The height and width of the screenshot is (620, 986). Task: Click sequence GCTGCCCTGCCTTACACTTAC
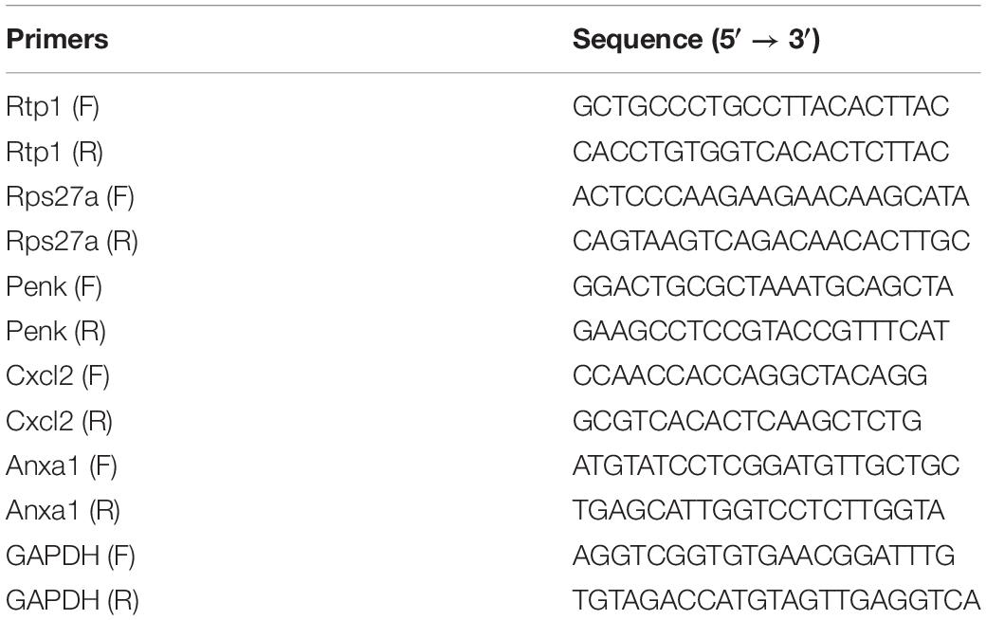coord(761,106)
